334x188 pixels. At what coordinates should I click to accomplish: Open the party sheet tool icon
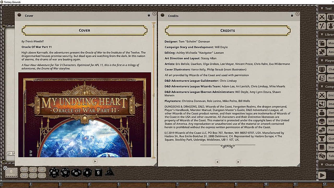pos(331,17)
